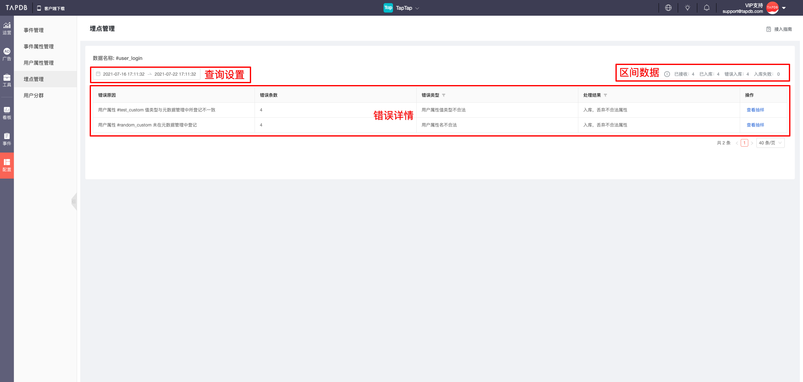The height and width of the screenshot is (382, 803).
Task: Open the account dropdown arrow
Action: click(784, 8)
